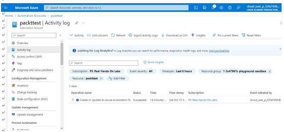Open the Subscription filter pill
Screen dimensions: 284x132
point(97,71)
